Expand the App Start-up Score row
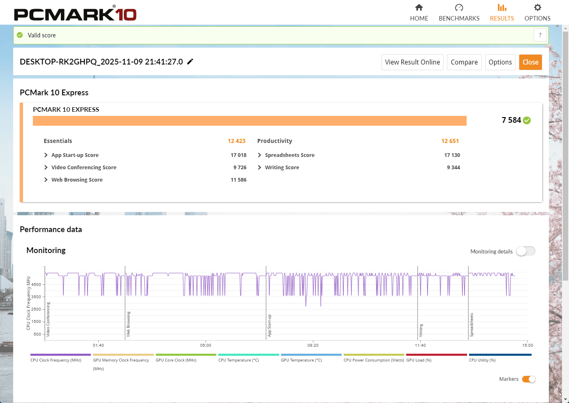The image size is (569, 403). click(46, 155)
